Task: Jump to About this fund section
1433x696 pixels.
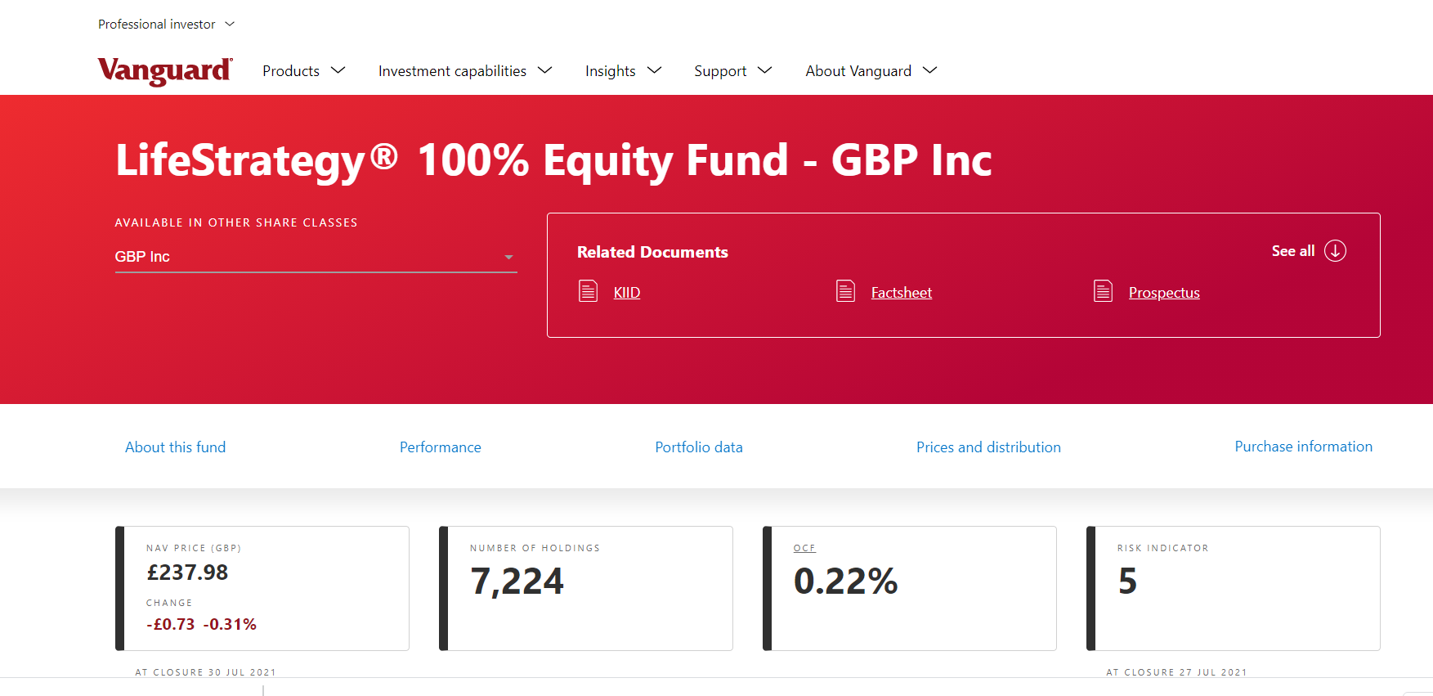Action: 175,447
